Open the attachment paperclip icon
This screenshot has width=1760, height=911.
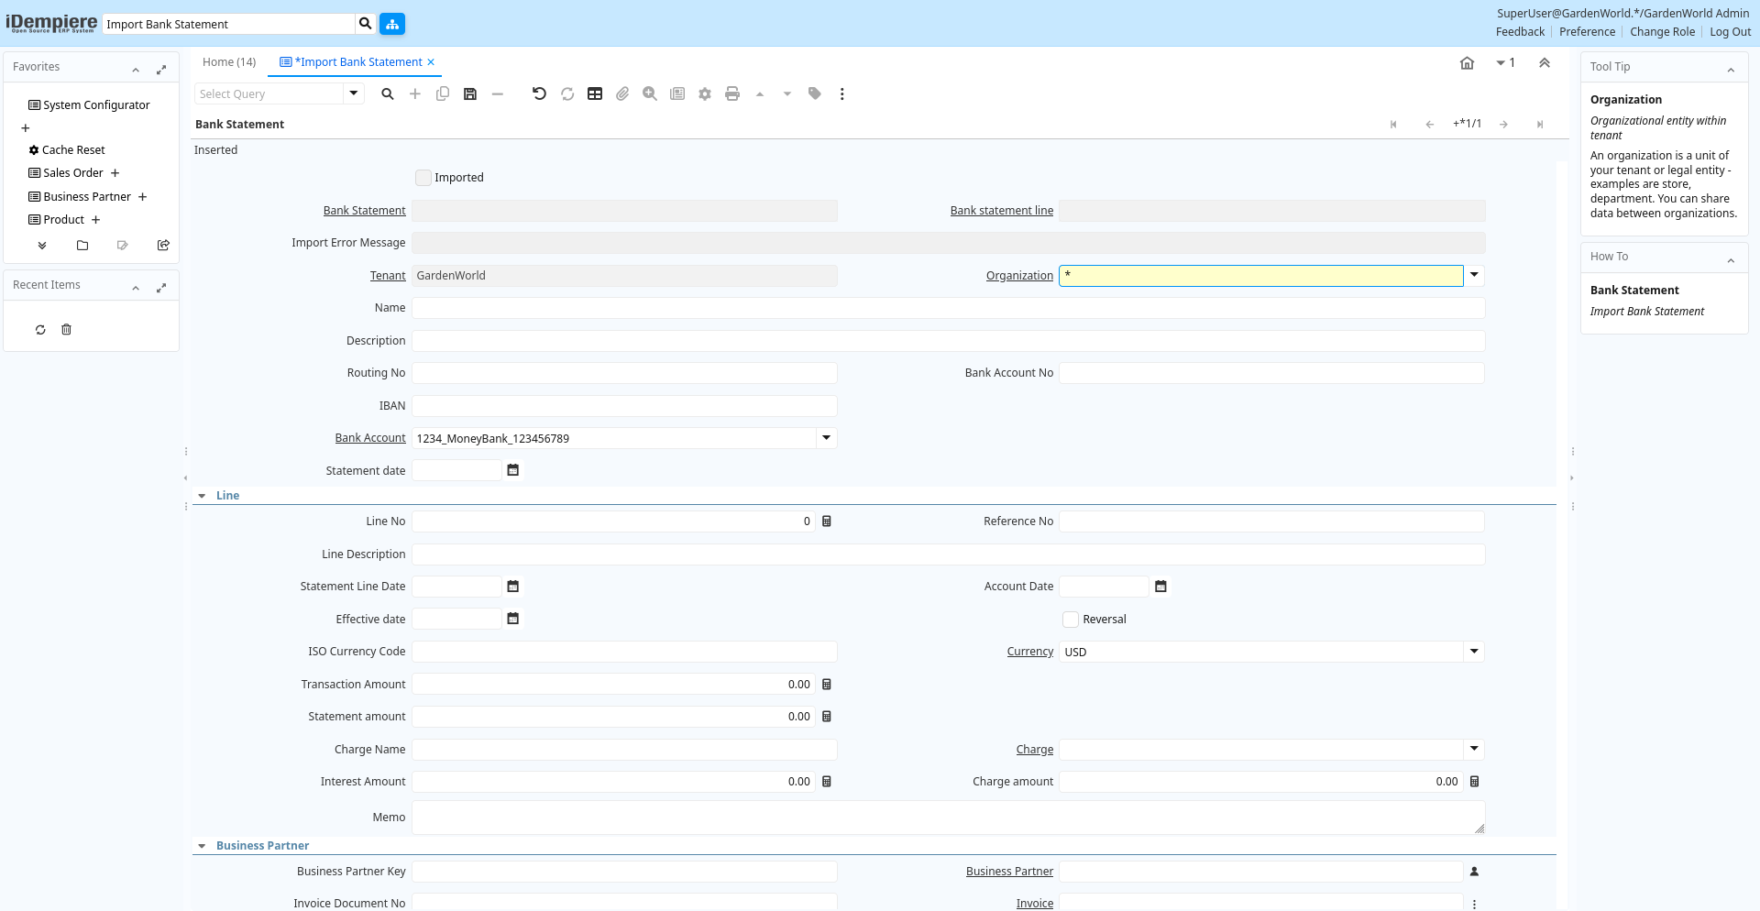[622, 93]
